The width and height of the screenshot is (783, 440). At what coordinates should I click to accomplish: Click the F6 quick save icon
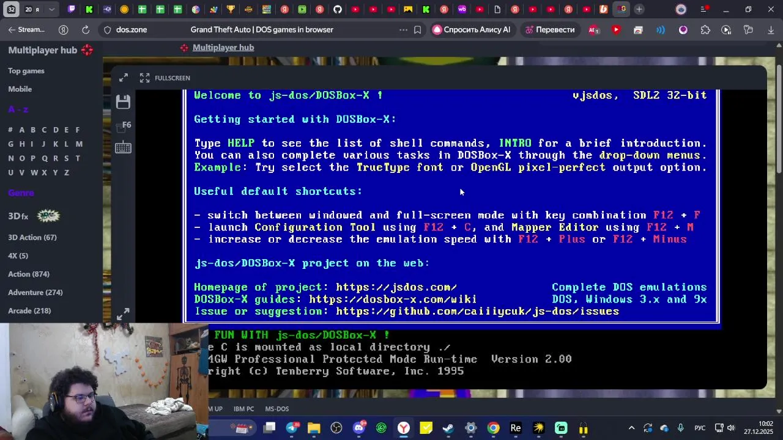[x=124, y=126]
